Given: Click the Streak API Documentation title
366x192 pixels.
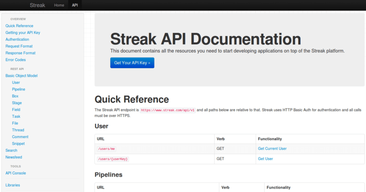Looking at the screenshot, I should click(x=206, y=39).
